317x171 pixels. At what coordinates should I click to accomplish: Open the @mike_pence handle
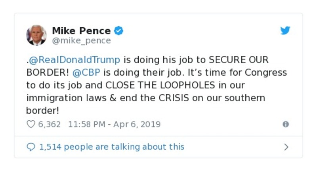click(x=82, y=40)
